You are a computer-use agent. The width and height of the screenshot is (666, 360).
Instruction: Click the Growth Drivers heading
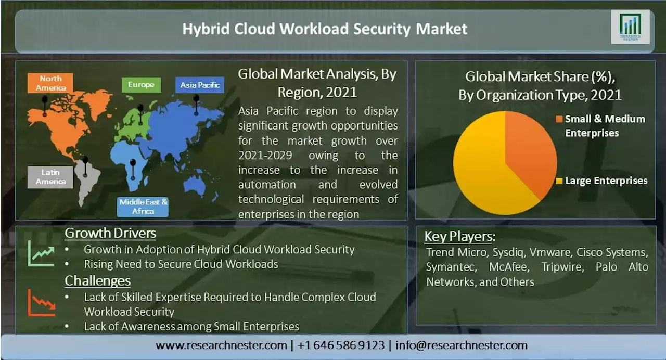coord(110,233)
